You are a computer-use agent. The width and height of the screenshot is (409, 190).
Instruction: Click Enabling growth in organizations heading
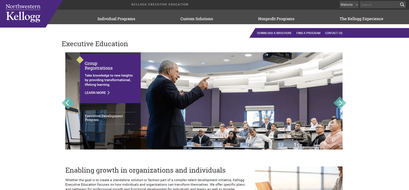(146, 170)
